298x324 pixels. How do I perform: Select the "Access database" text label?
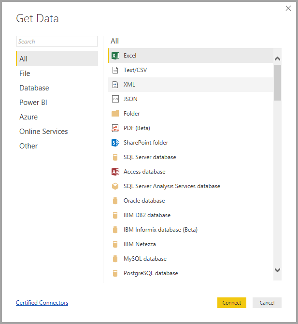click(144, 172)
